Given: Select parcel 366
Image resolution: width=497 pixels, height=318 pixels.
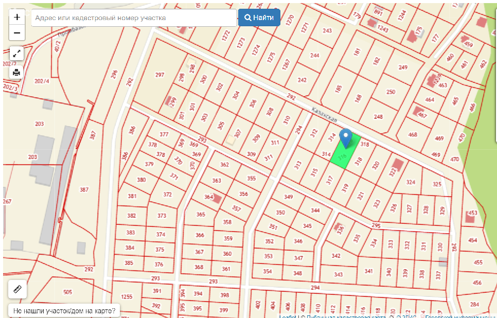Looking at the screenshot, I should click(200, 235).
